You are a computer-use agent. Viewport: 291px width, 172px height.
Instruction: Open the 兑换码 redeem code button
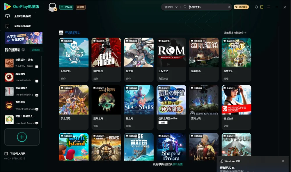[x=66, y=7]
